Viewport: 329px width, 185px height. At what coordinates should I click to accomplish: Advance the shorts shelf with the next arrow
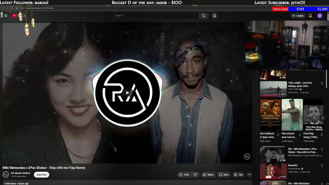coord(323,118)
